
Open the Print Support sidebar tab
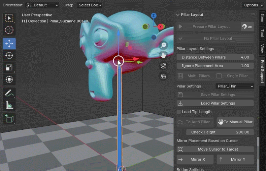coord(262,71)
